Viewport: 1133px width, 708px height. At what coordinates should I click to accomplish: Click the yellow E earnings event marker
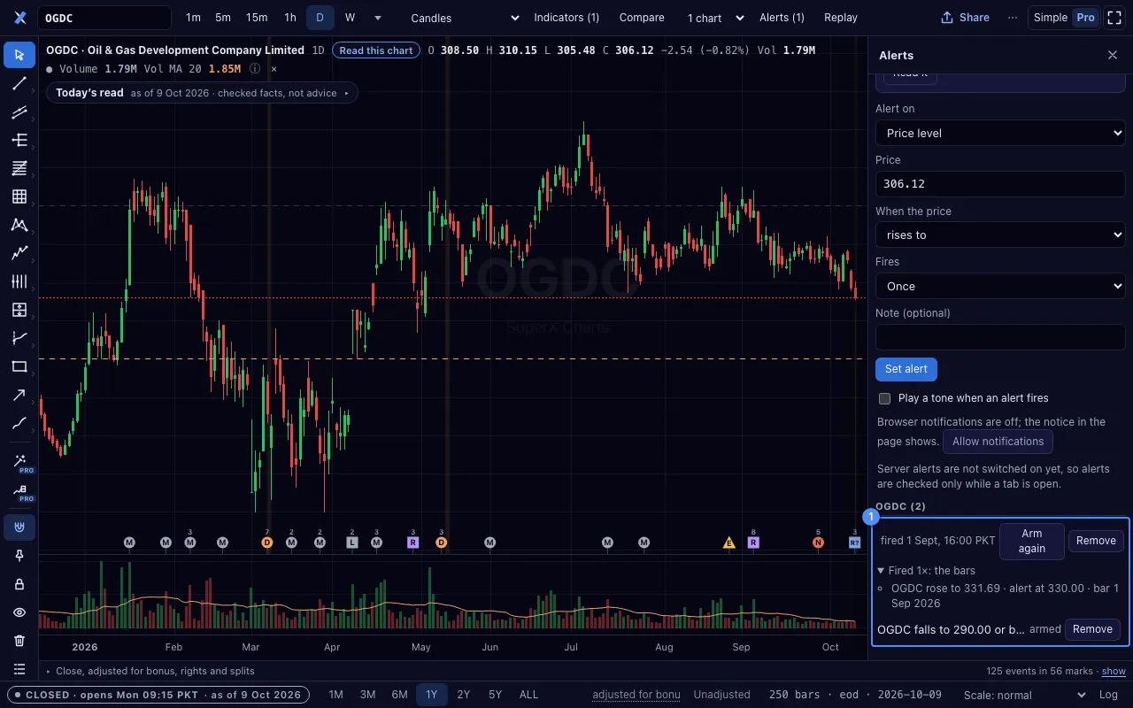coord(729,543)
